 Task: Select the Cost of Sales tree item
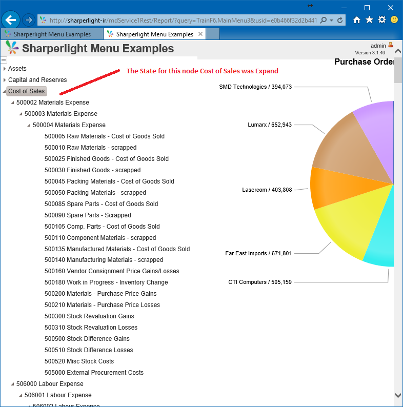coord(27,91)
